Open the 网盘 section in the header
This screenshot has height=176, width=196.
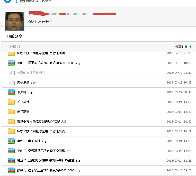pyautogui.click(x=47, y=1)
